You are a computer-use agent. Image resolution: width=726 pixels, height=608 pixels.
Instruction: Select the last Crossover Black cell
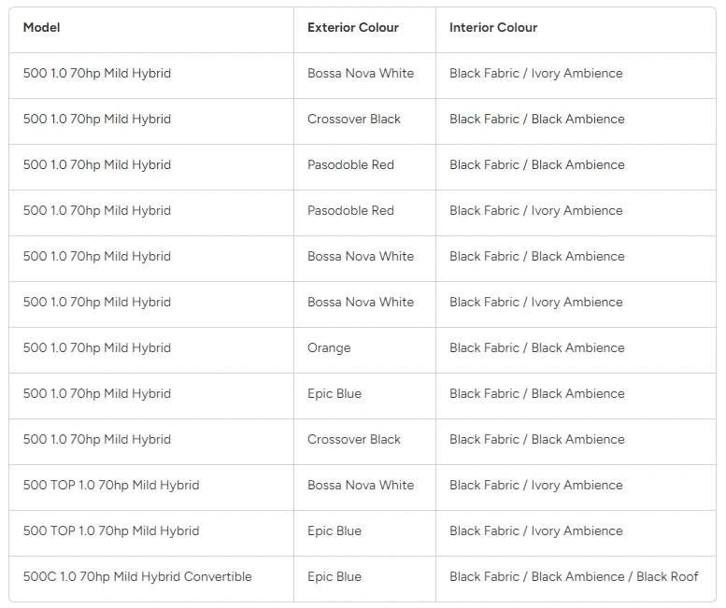pyautogui.click(x=354, y=440)
